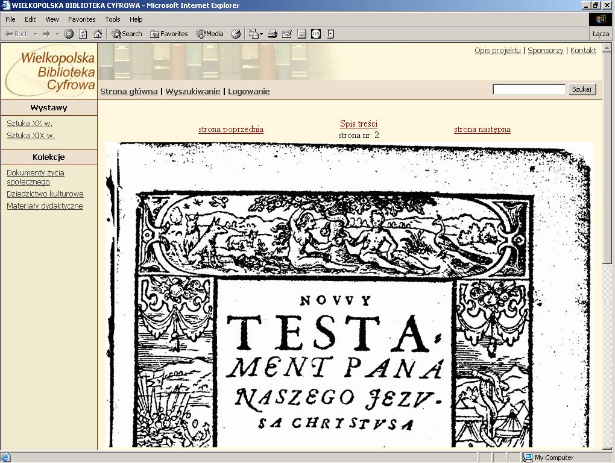Viewport: 615px width, 463px height.
Task: Open Dokumenty życia społecznego collection
Action: pos(36,177)
